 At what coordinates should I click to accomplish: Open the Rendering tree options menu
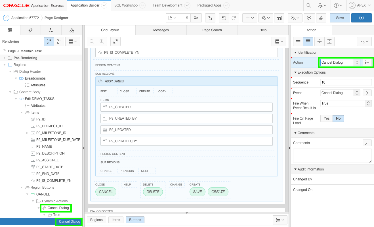(73, 41)
